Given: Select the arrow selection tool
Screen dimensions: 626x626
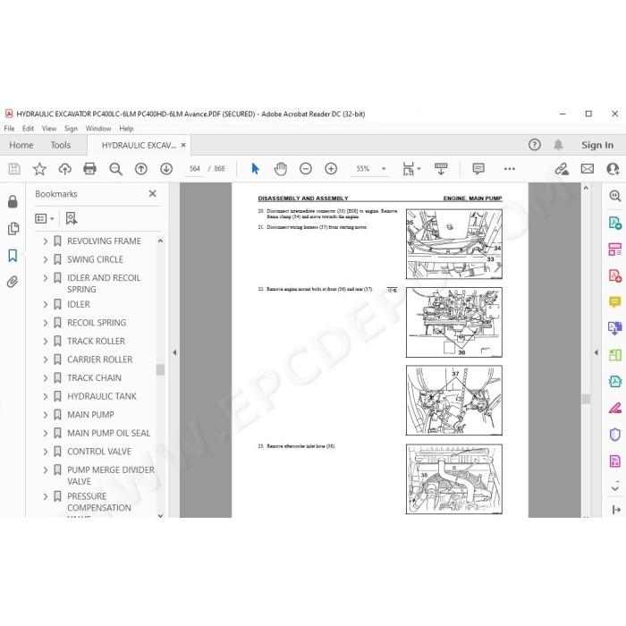Looking at the screenshot, I should (256, 169).
